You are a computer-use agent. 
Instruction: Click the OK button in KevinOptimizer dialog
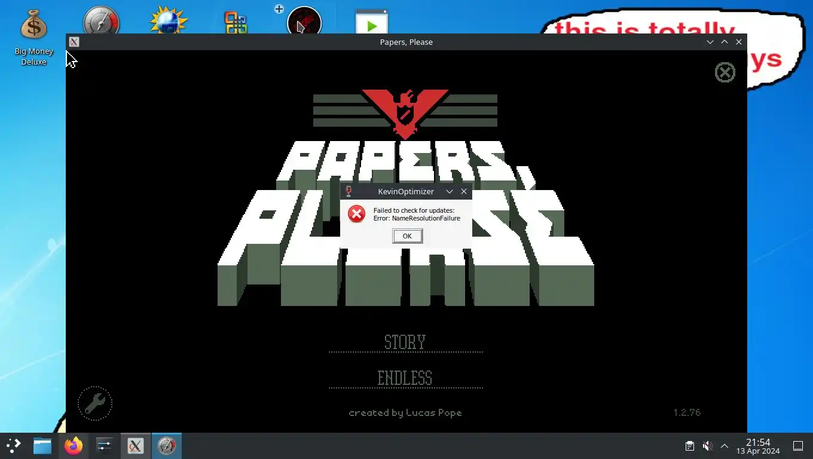407,236
